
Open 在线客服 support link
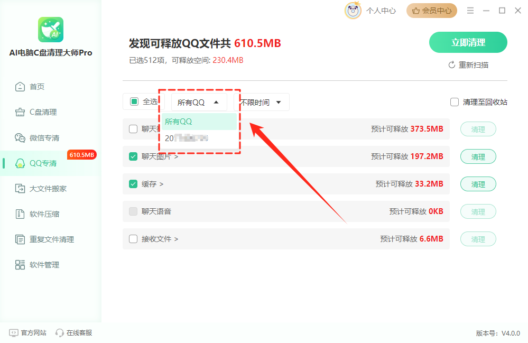pos(74,333)
